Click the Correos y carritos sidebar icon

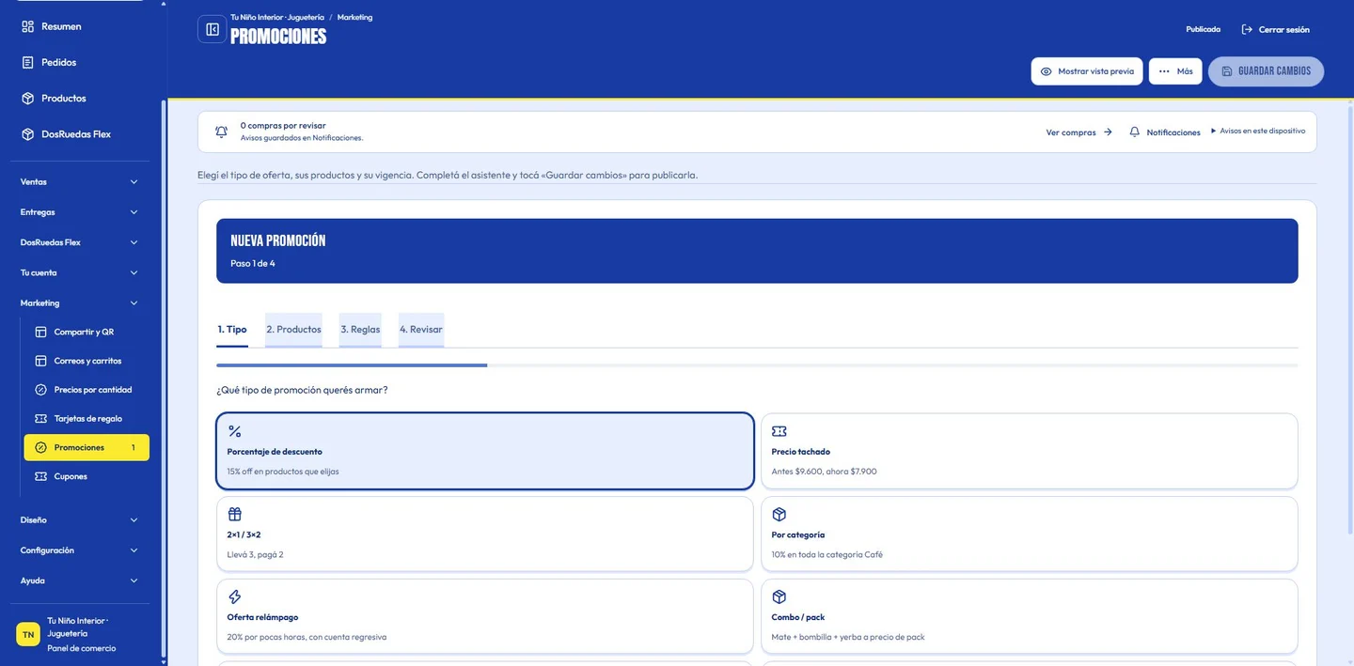click(x=40, y=361)
